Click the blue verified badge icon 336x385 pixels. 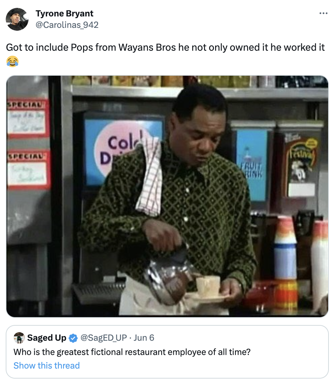point(73,338)
